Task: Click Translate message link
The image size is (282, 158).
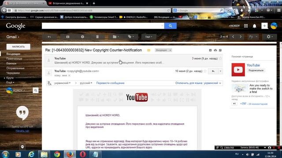Action: (x=110, y=83)
